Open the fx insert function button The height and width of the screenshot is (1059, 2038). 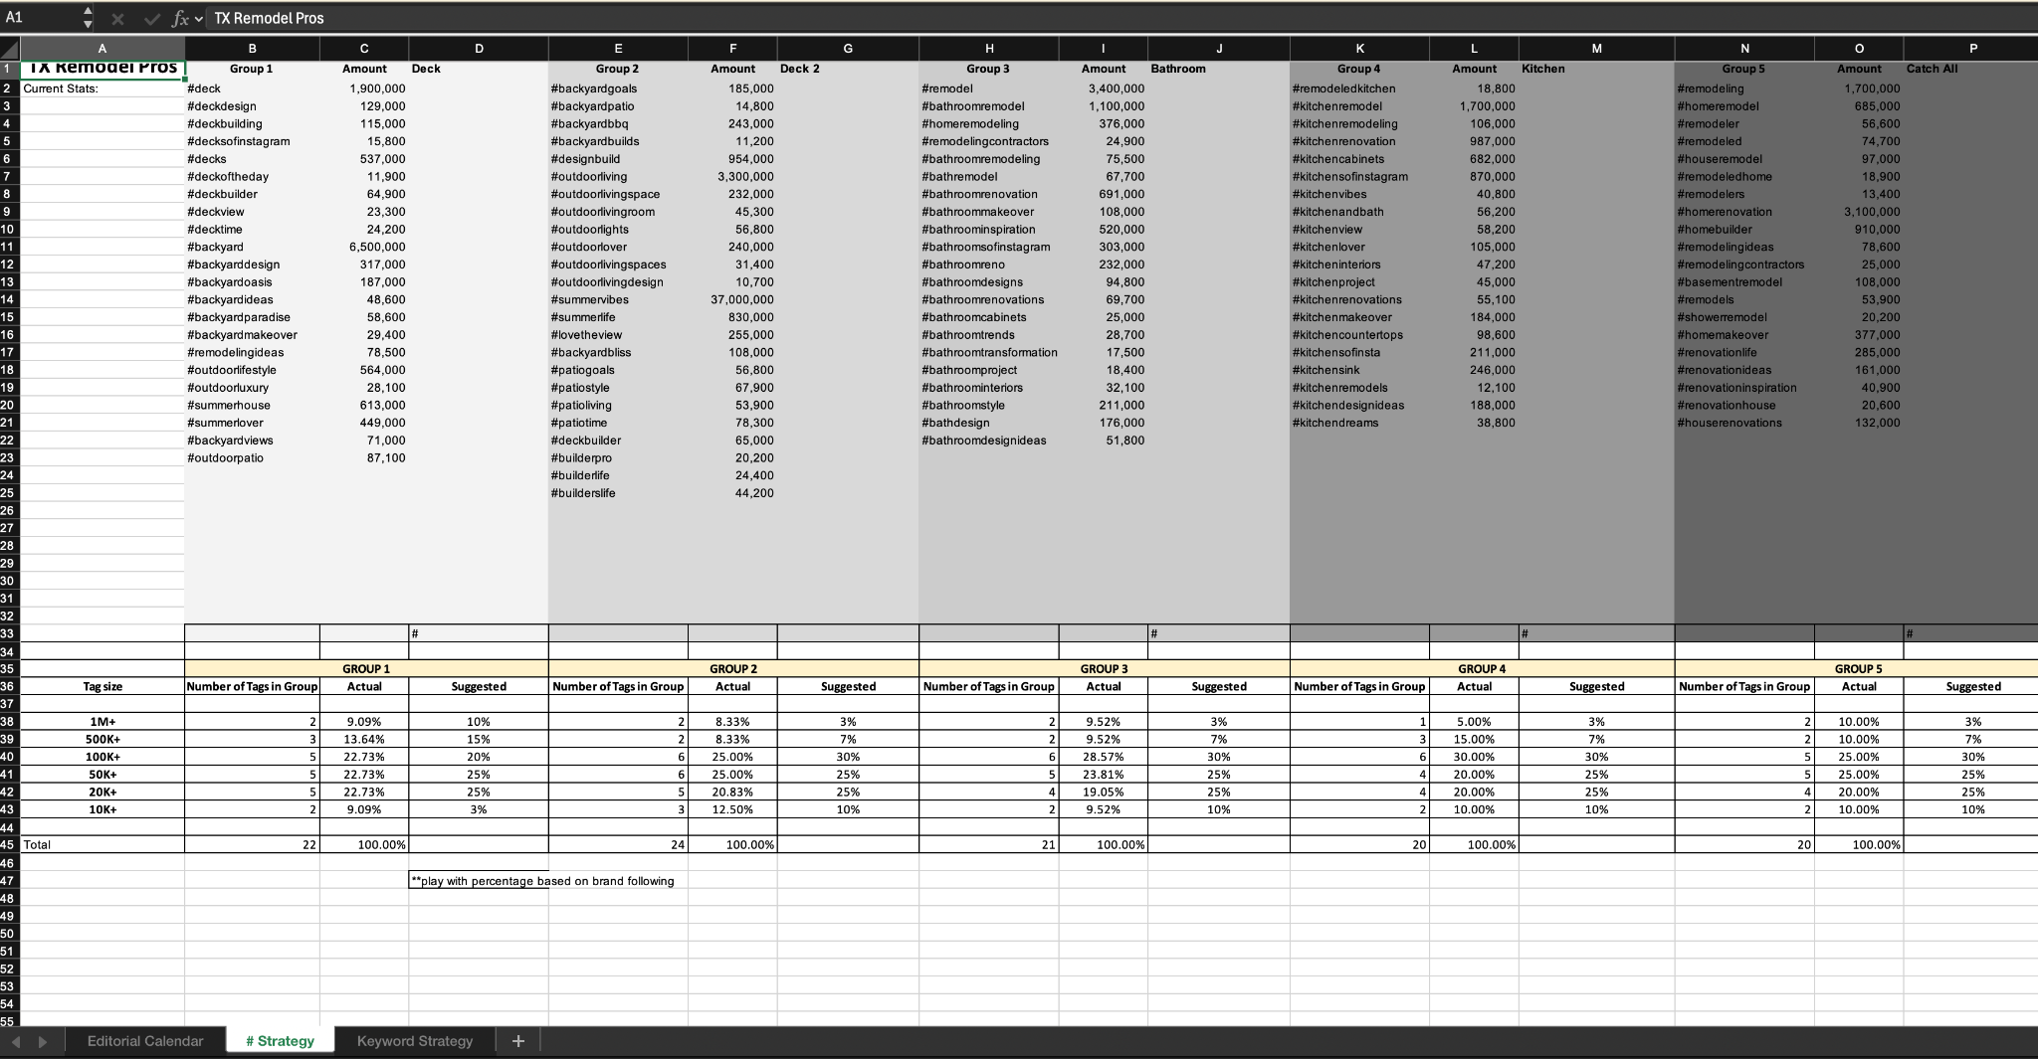180,18
